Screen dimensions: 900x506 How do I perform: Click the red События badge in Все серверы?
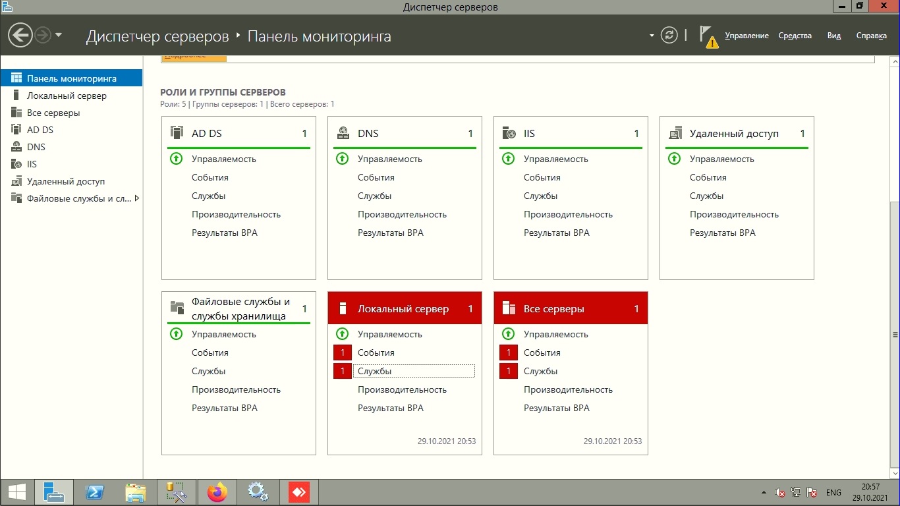(x=509, y=352)
